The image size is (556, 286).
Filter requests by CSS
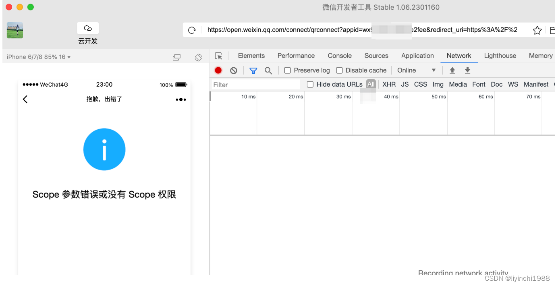point(421,84)
